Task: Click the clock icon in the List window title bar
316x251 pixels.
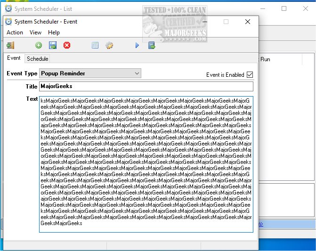Action: click(8, 8)
